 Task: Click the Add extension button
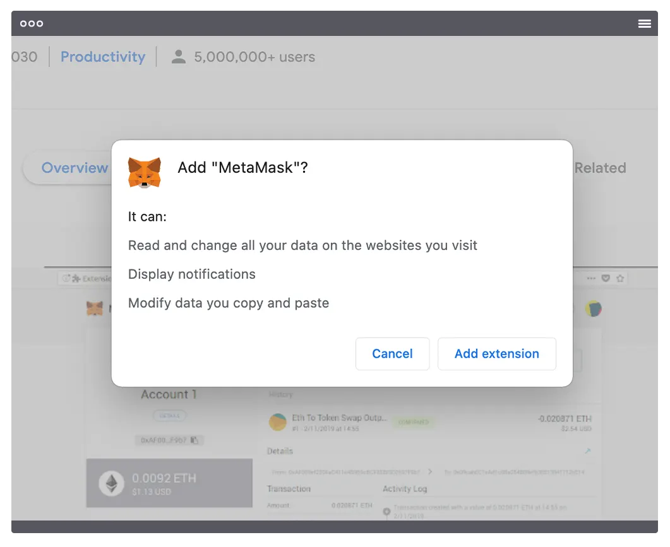(496, 353)
